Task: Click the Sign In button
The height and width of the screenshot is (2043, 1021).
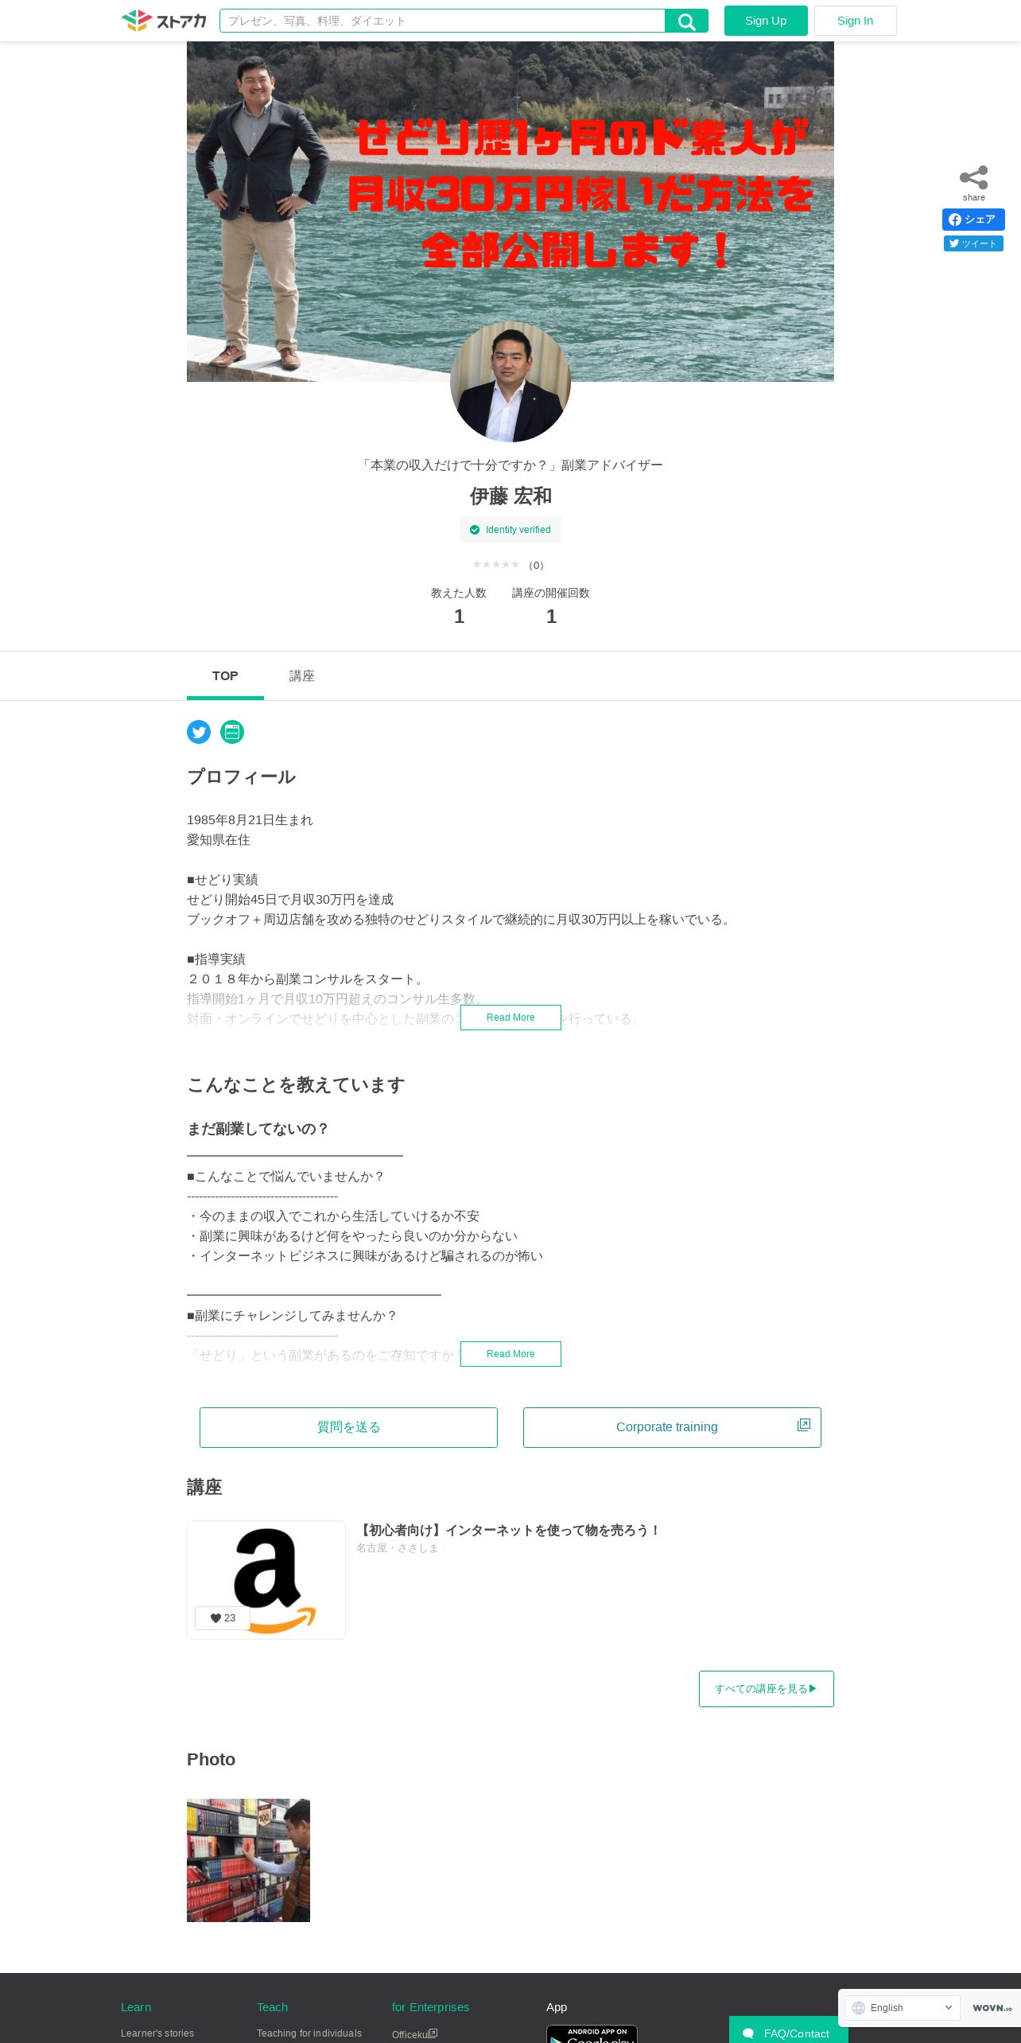Action: coord(855,21)
